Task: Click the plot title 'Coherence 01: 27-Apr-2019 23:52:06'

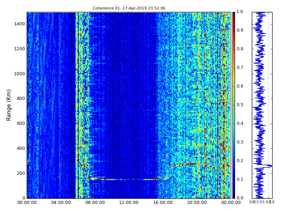Action: click(x=129, y=8)
